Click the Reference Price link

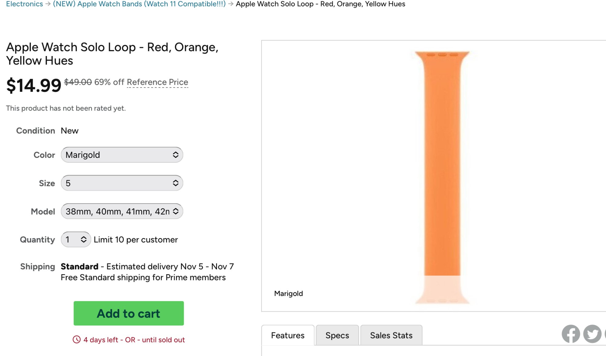[157, 82]
